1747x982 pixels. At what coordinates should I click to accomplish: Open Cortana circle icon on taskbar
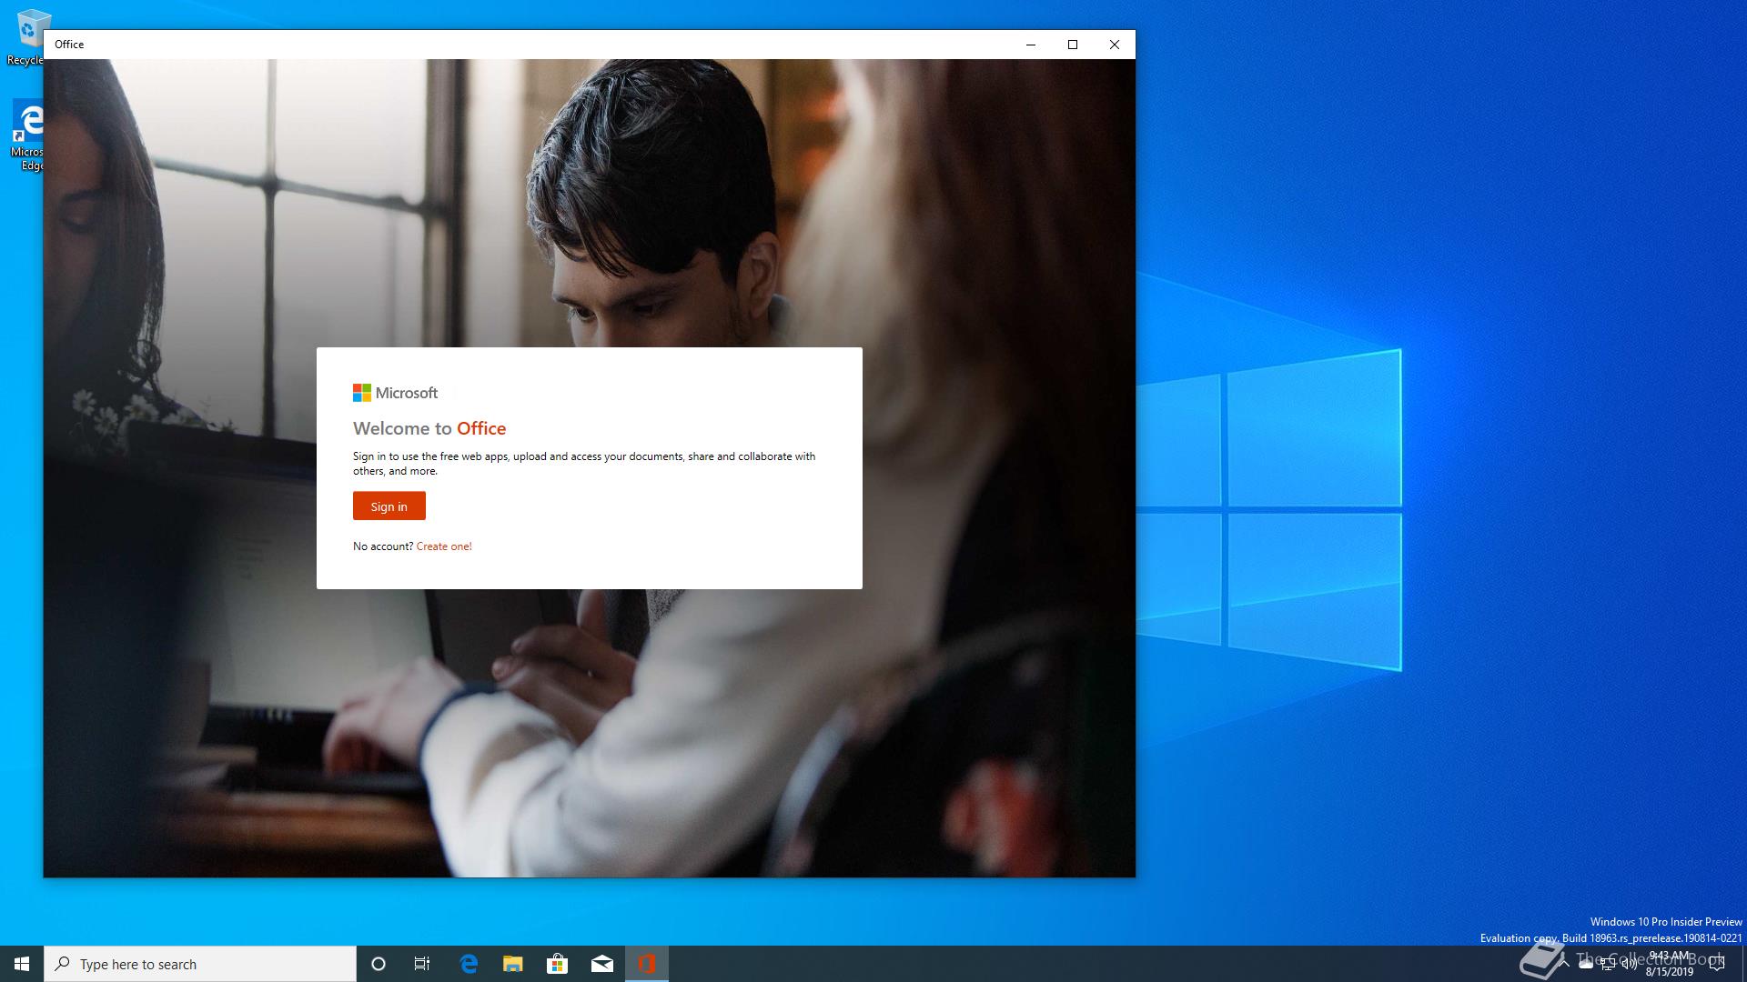(379, 964)
